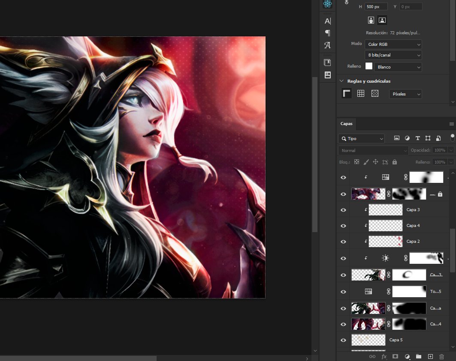Open the Color RGB mode dropdown

point(393,44)
